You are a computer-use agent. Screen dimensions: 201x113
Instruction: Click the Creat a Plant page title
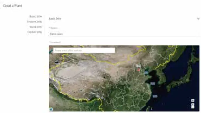point(12,6)
